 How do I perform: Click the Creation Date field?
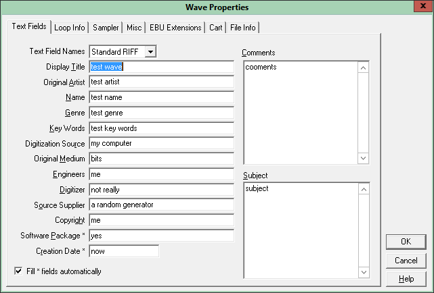pyautogui.click(x=124, y=251)
